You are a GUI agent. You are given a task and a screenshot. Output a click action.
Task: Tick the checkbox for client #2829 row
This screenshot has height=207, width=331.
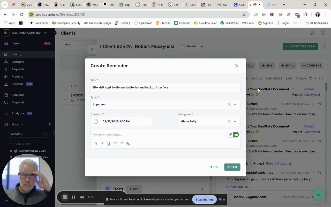65,97
